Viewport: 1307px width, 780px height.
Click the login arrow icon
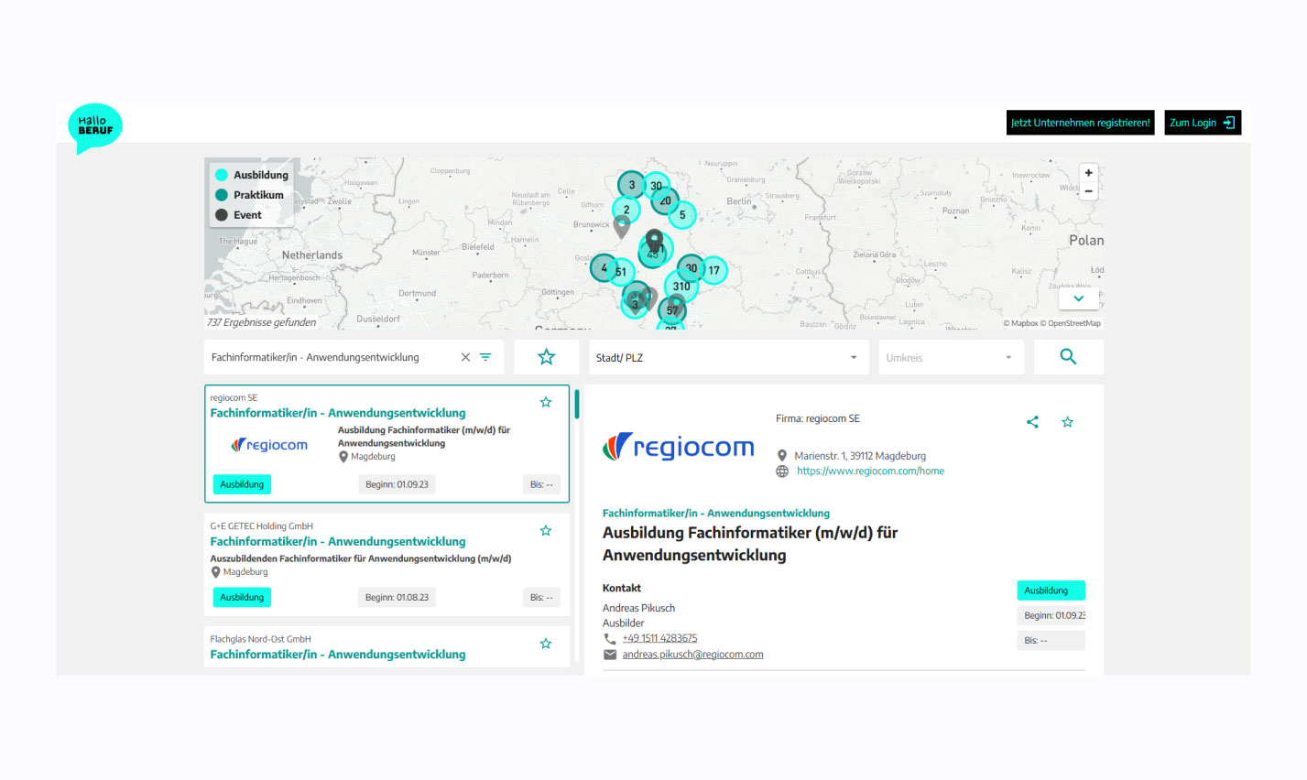point(1229,123)
